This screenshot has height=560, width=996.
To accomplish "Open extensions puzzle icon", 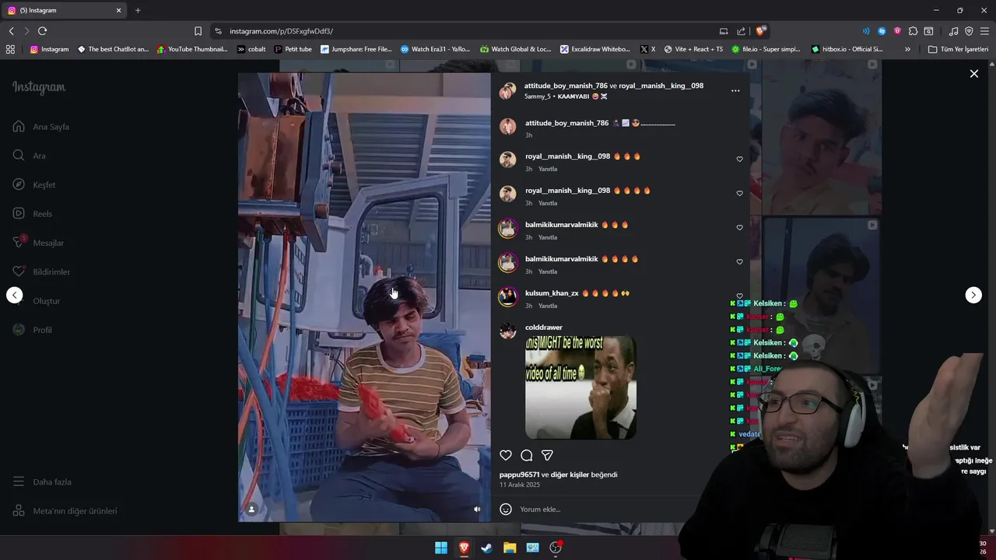I will (x=913, y=31).
